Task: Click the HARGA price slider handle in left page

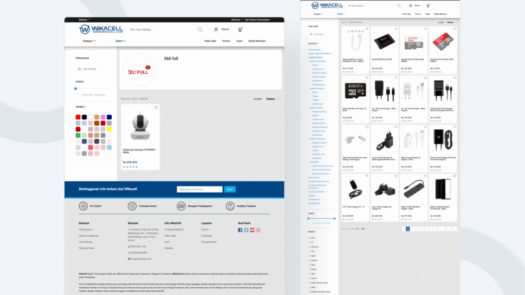Action: pyautogui.click(x=76, y=89)
